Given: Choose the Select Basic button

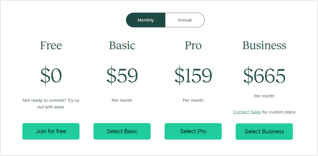Looking at the screenshot, I should (122, 131).
